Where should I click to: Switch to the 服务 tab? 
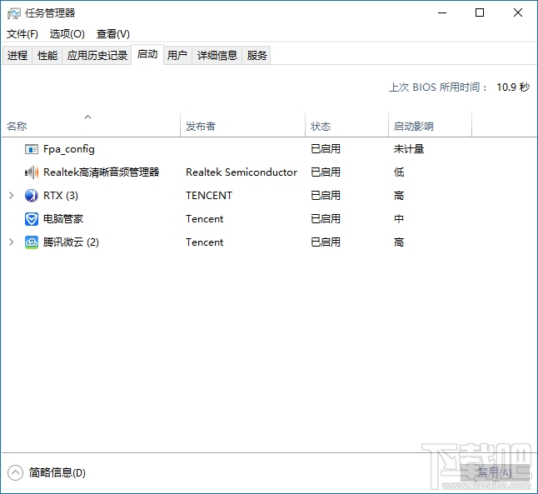[x=257, y=55]
